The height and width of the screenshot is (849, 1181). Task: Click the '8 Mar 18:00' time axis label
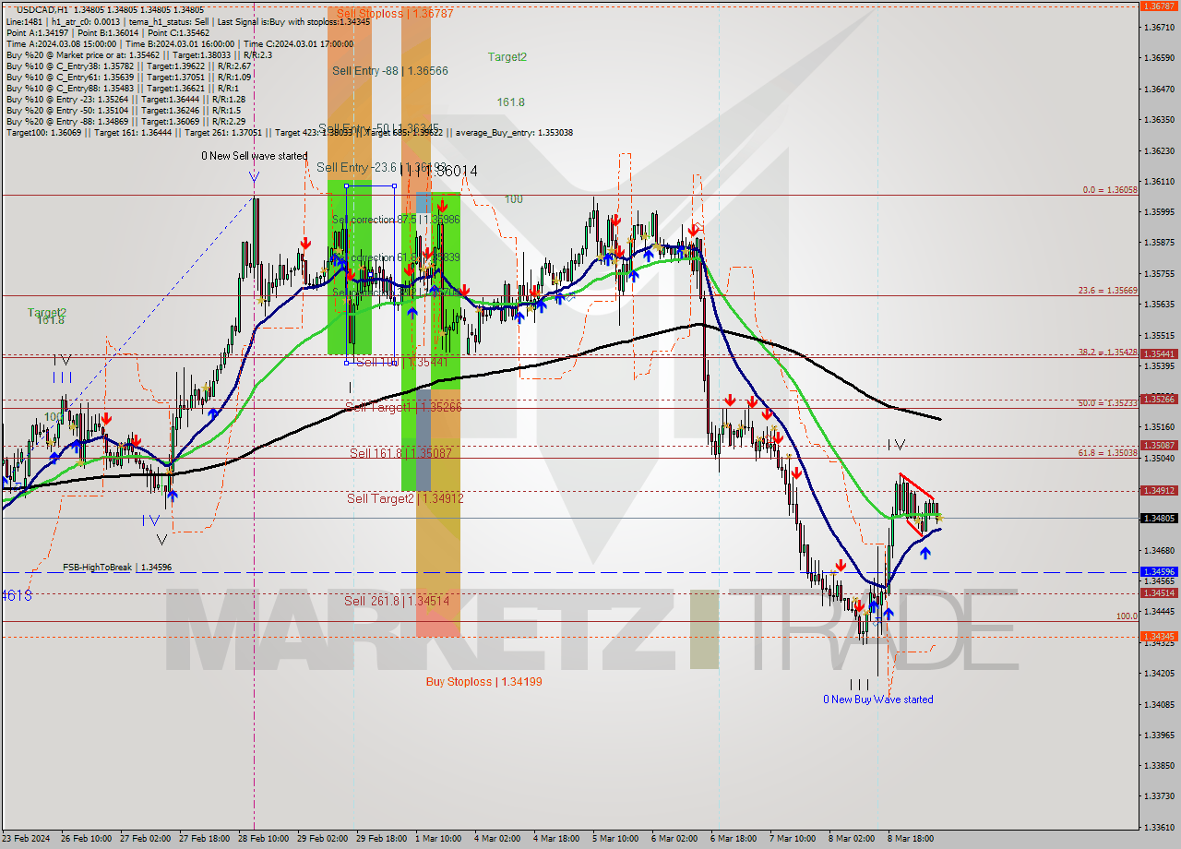[911, 839]
